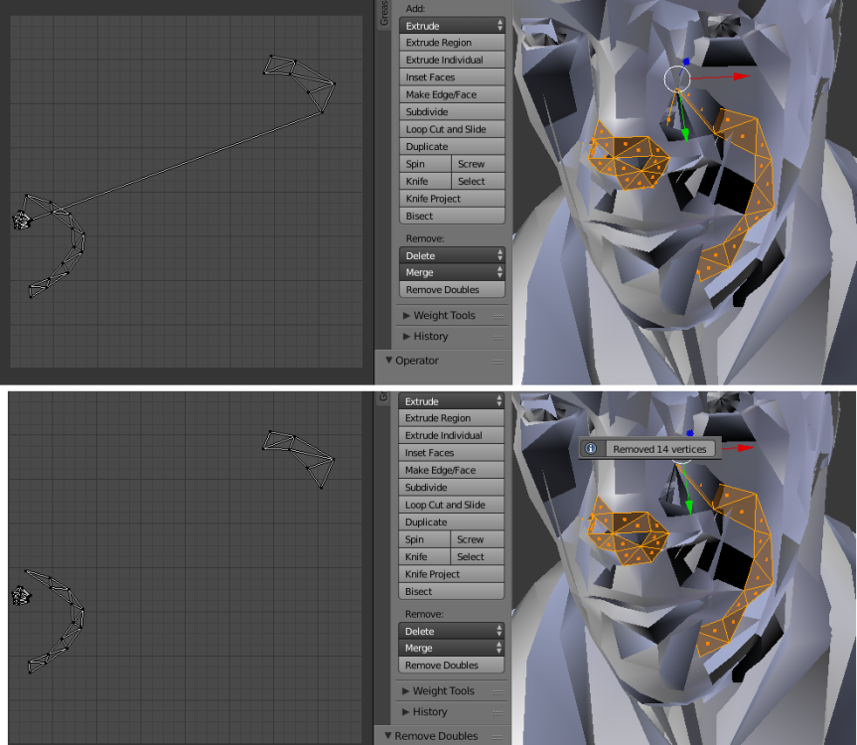Click white manipulator circle in upper viewport
The image size is (857, 745).
point(676,78)
